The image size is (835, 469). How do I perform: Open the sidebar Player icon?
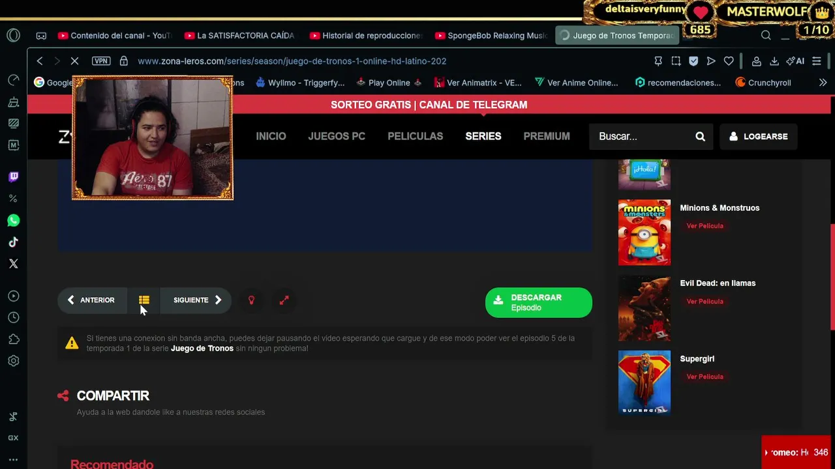pos(14,296)
